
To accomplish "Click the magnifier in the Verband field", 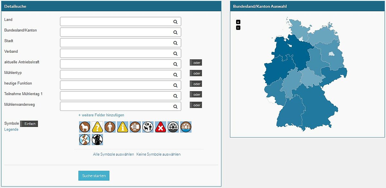I will (x=176, y=54).
